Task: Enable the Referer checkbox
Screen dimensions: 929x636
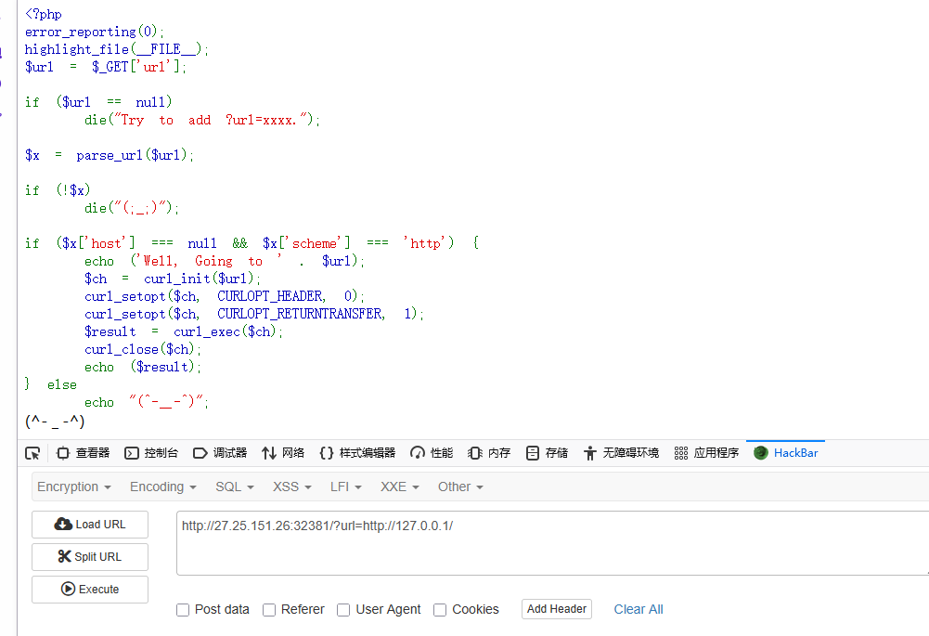Action: point(269,610)
